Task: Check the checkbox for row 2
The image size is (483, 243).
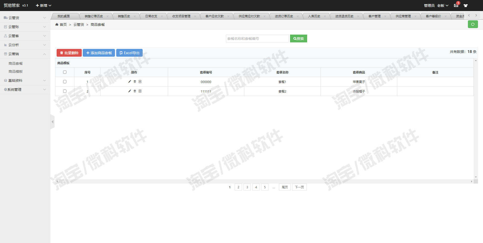Action: coord(65,91)
